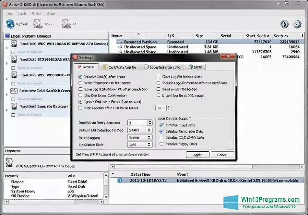Viewport: 308px width, 215px height.
Task: Toggle Initialize Removable Disks checkbox
Action: [x=161, y=132]
